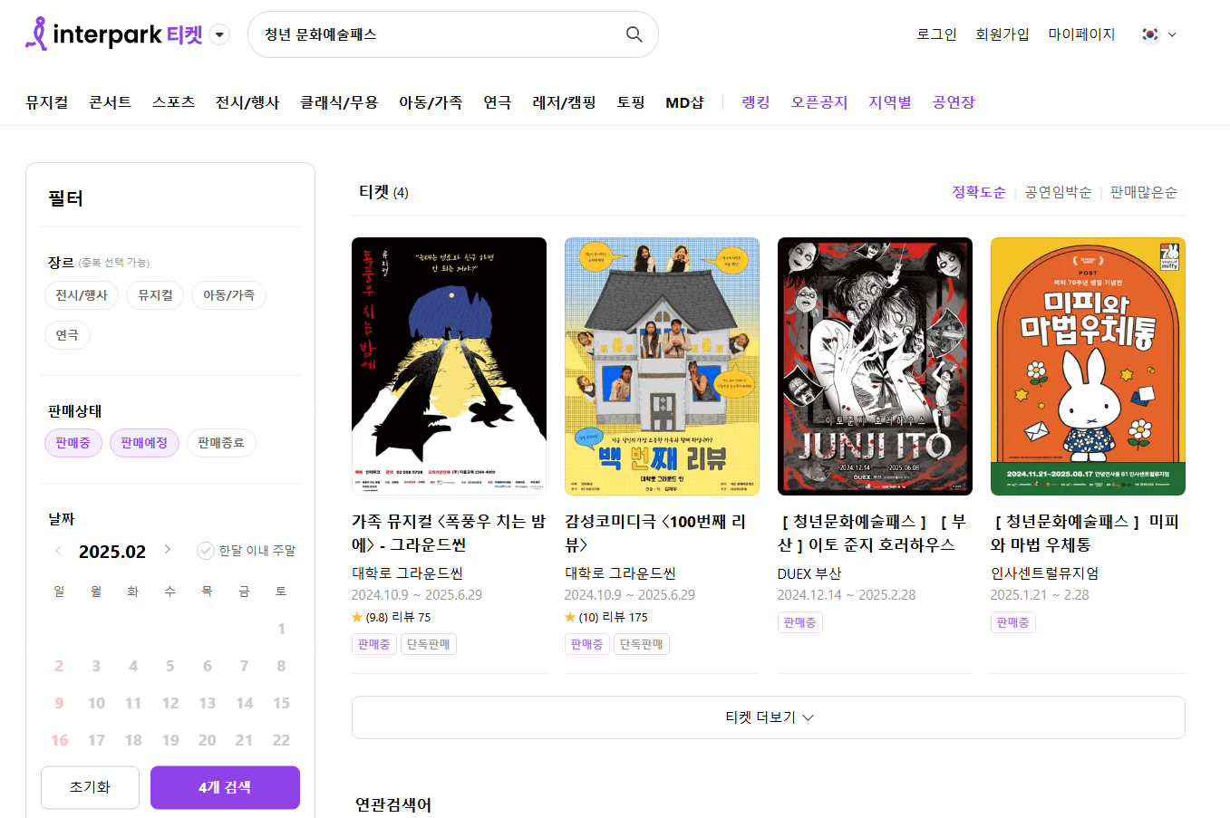Click the Interpark Ticket logo
This screenshot has width=1230, height=818.
(x=114, y=34)
